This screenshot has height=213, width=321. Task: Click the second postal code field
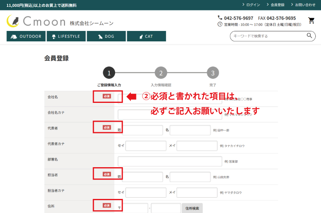point(166,208)
